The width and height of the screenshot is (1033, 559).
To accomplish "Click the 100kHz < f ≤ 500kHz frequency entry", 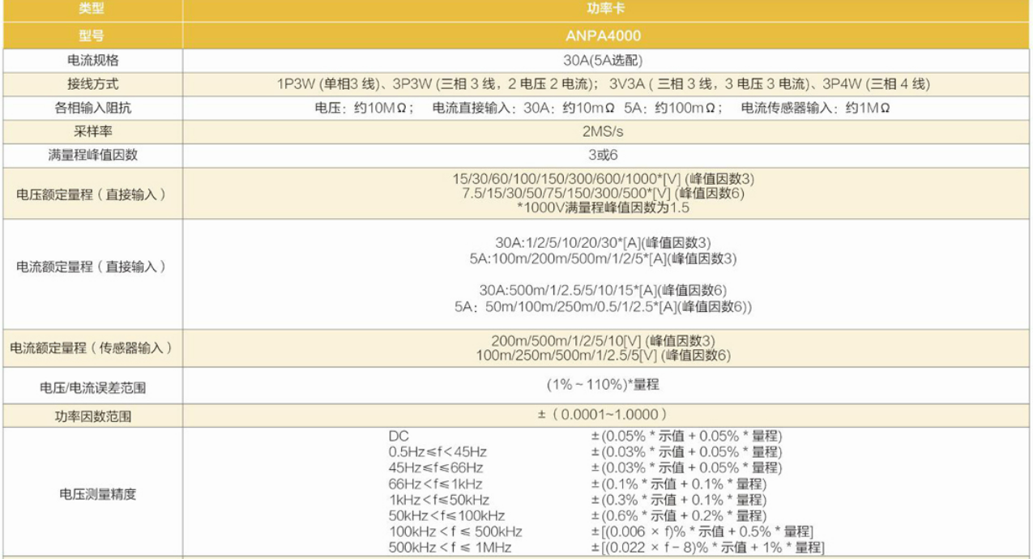I will click(x=455, y=531).
